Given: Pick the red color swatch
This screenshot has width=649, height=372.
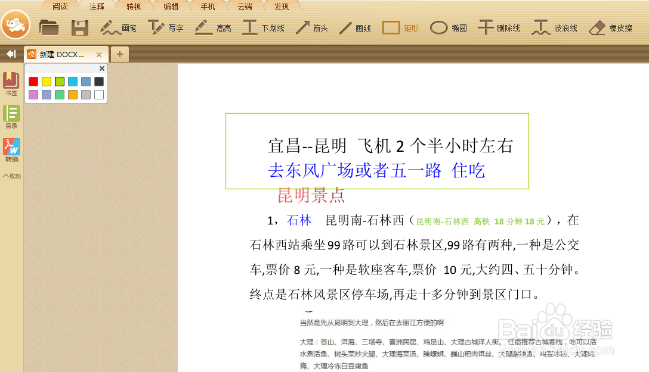Looking at the screenshot, I should (33, 82).
